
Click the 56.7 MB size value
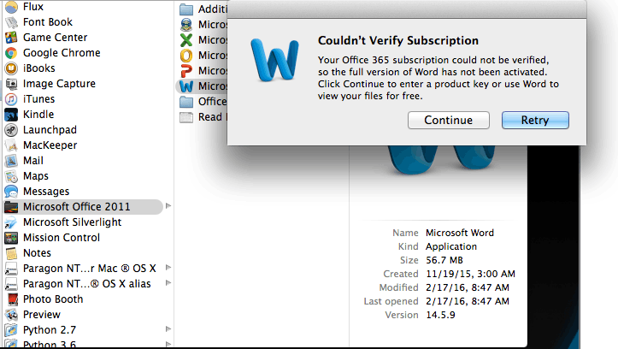coord(444,260)
